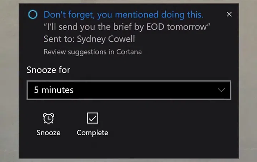Click empty space right of "Snooze for"

pyautogui.click(x=150, y=70)
